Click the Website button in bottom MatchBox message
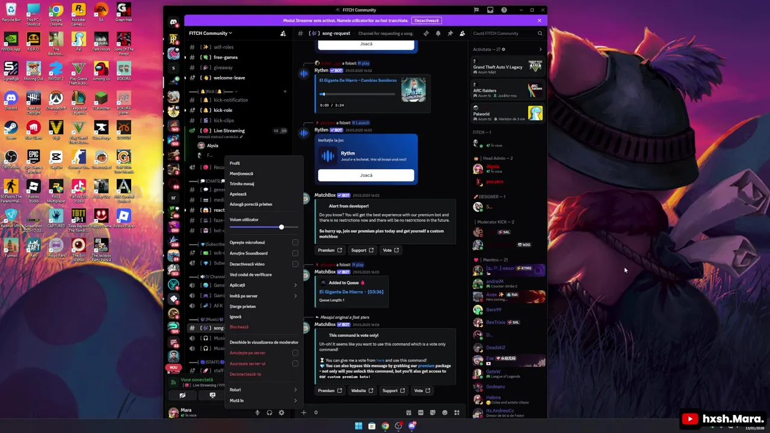This screenshot has height=433, width=770. (362, 391)
